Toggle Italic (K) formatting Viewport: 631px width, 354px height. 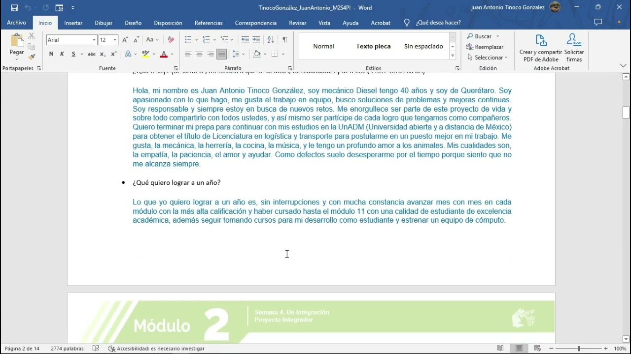pos(62,54)
